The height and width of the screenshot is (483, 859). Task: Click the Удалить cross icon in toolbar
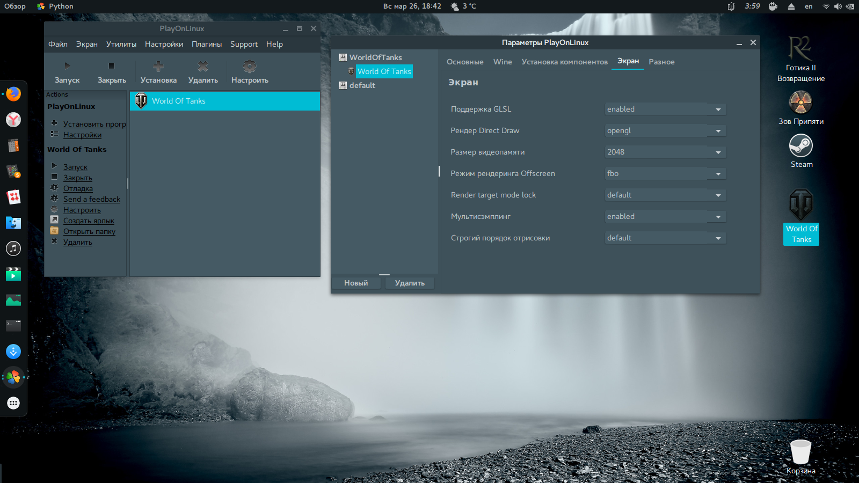[x=202, y=66]
